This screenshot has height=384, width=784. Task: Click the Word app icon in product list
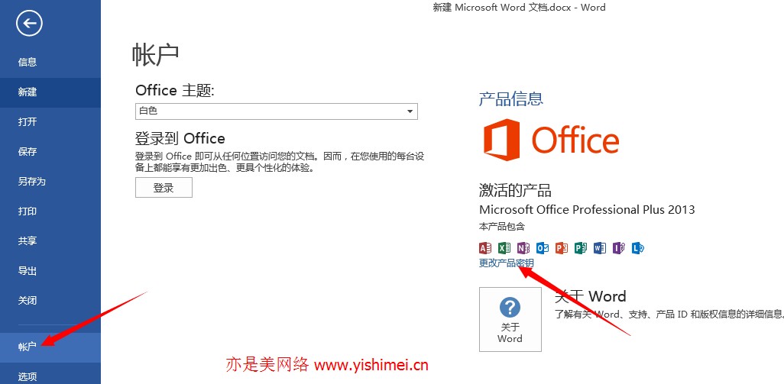(600, 247)
